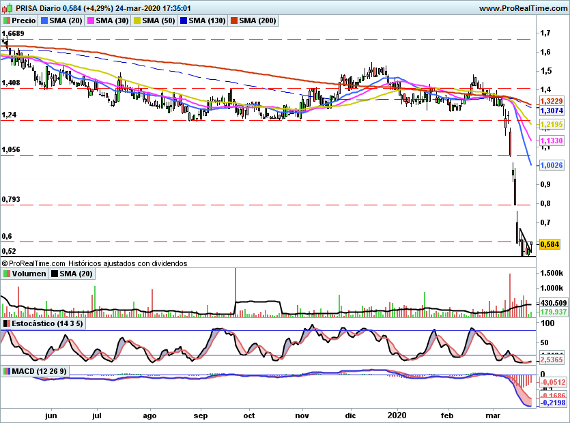This screenshot has width=570, height=423.
Task: Open the SMA (130) legend label
Action: 206,21
